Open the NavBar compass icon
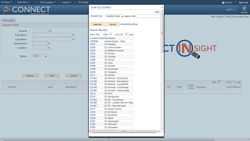 pyautogui.click(x=244, y=8)
